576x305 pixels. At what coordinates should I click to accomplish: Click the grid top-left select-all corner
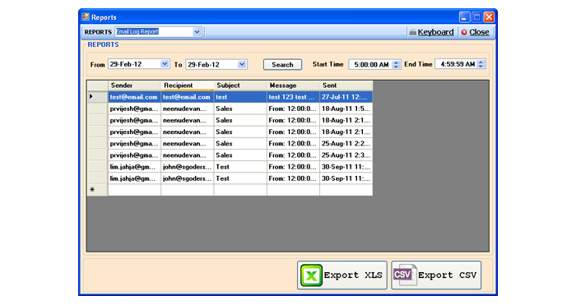click(x=97, y=85)
